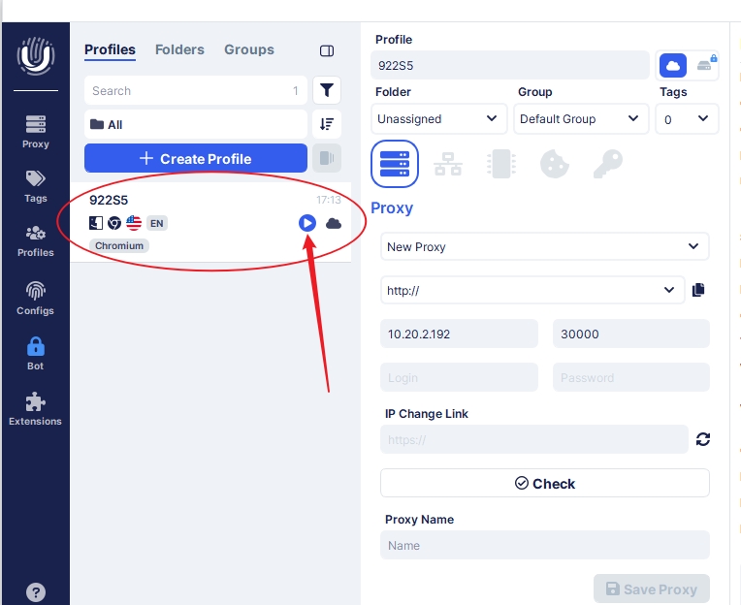The width and height of the screenshot is (741, 605).
Task: Expand the Folder dropdown showing Unassigned
Action: tap(438, 119)
